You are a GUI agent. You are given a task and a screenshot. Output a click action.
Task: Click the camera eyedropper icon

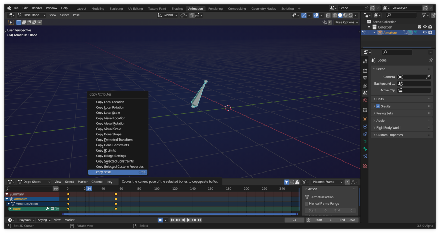(x=428, y=77)
